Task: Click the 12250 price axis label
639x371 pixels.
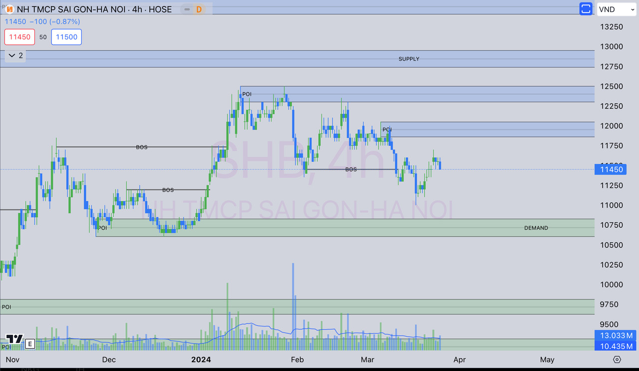Action: (611, 106)
